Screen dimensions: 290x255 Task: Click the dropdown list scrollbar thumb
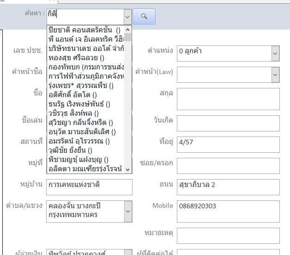pyautogui.click(x=128, y=37)
